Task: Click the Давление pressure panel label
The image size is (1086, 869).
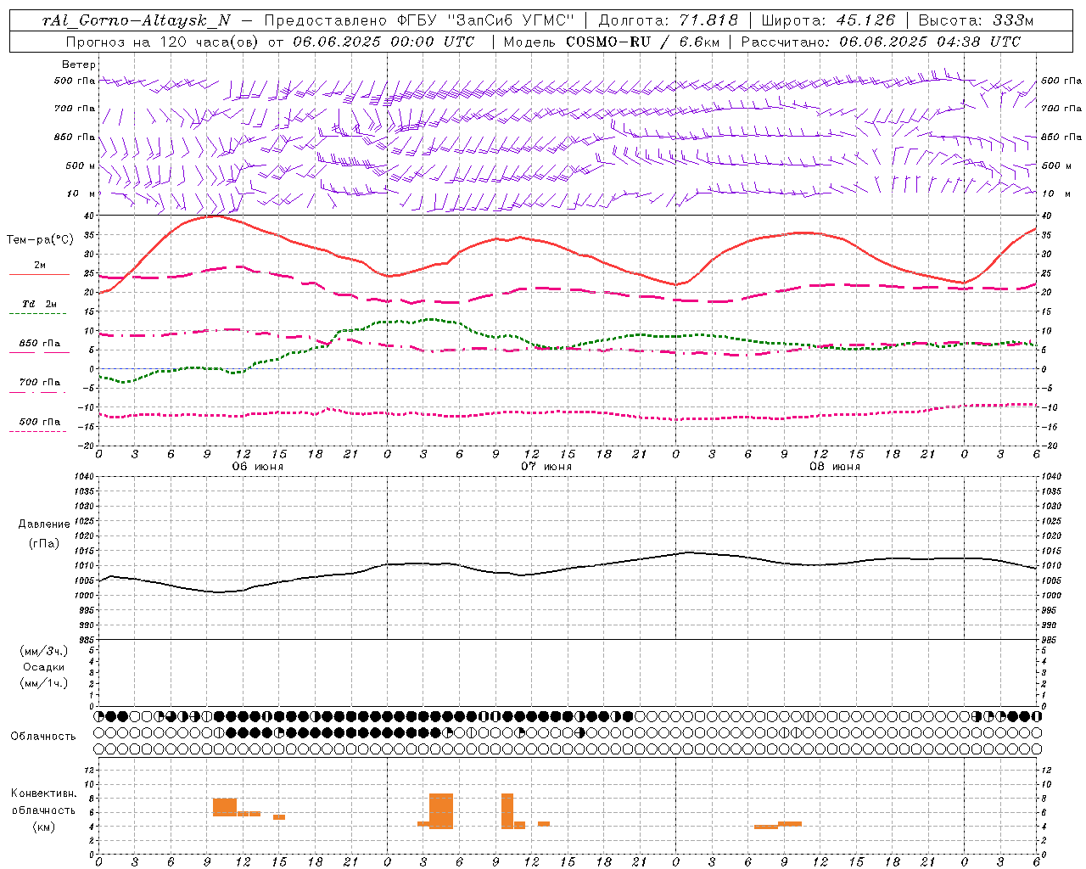Action: 44,524
